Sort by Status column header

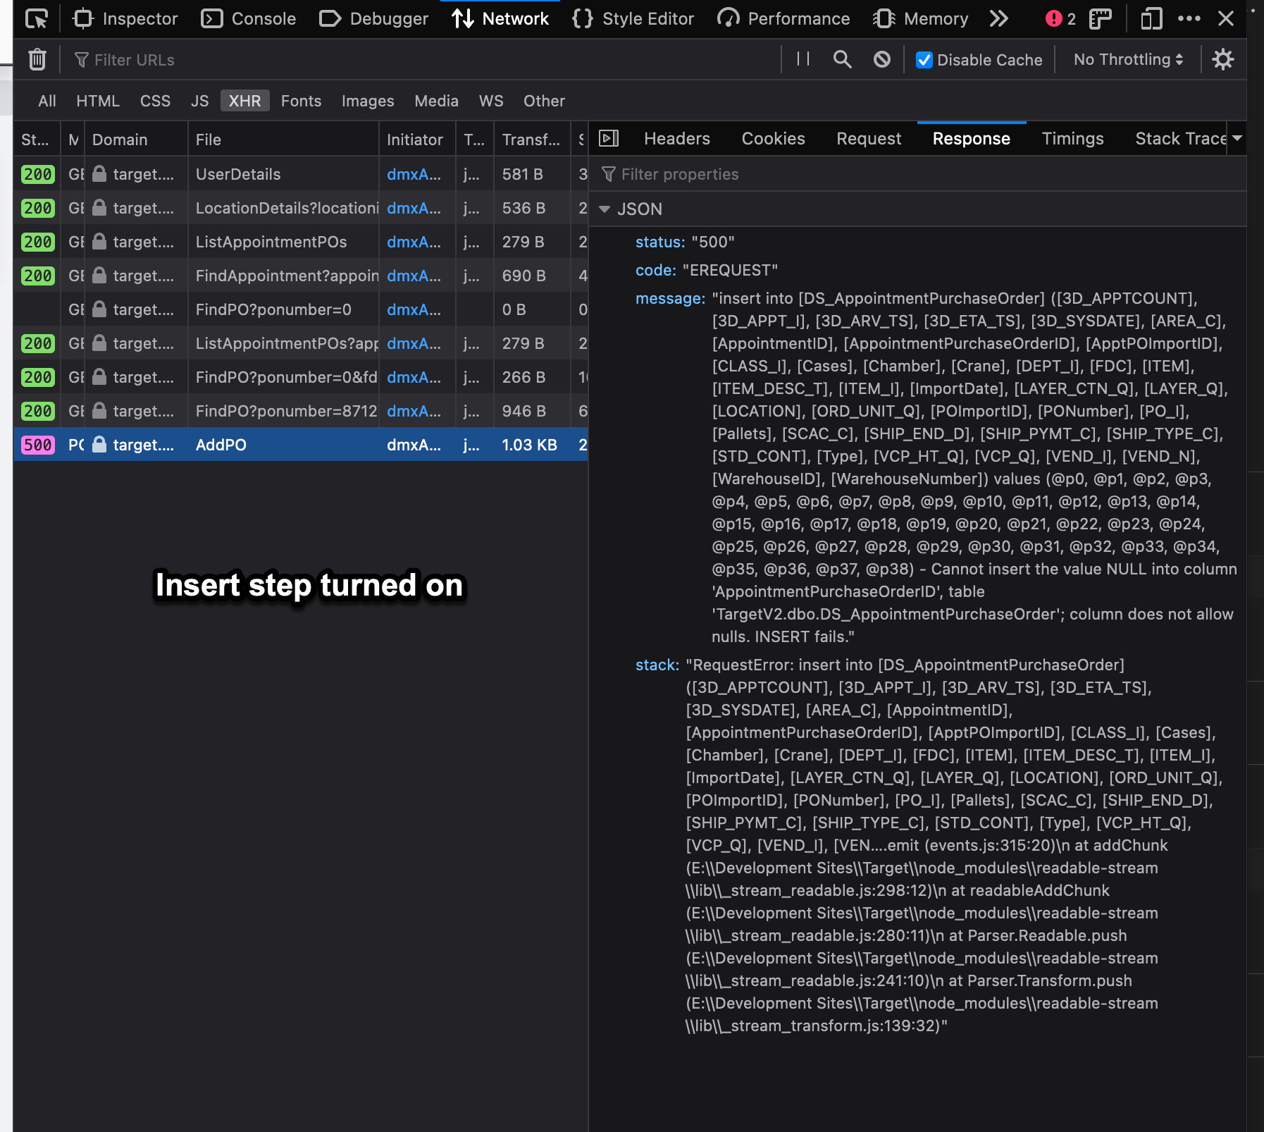point(37,140)
